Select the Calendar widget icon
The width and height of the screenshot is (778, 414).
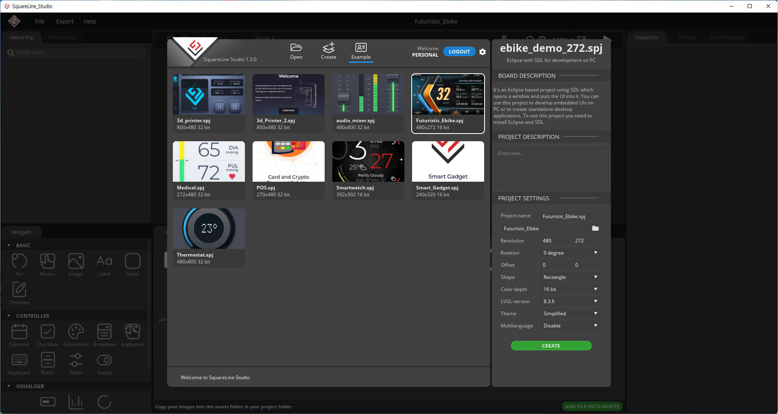click(x=19, y=332)
